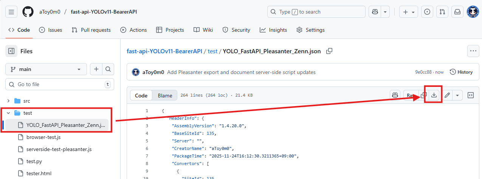View file History
Viewport: 482px width, 179px height.
pos(461,72)
